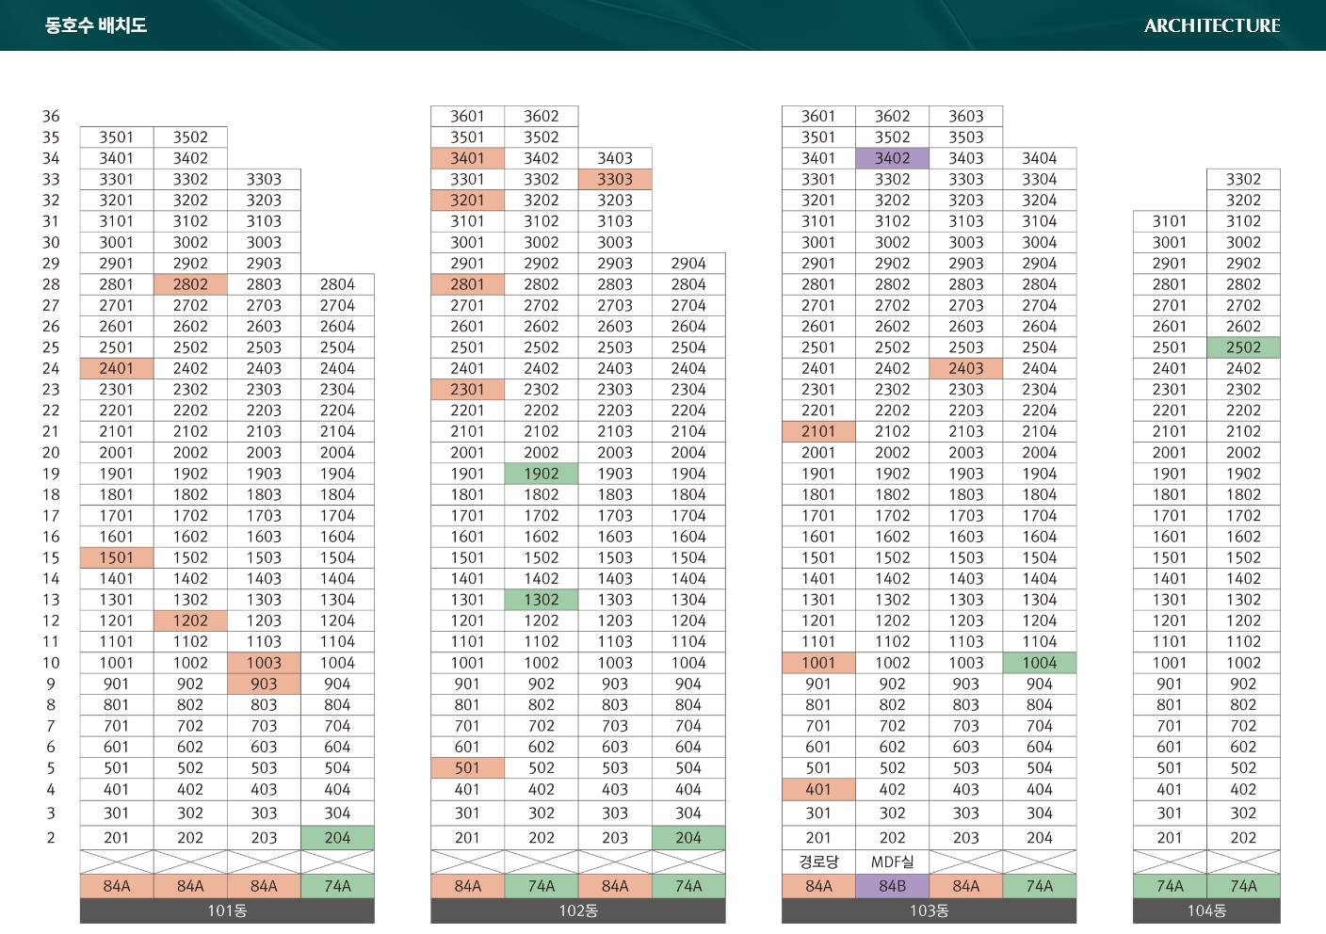Viewport: 1326px width, 934px height.
Task: Select purple unit 3402 in 103동
Action: 893,158
